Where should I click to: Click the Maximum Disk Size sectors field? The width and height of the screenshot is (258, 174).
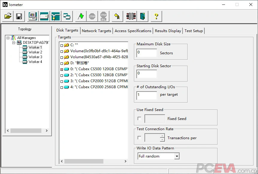(147, 53)
